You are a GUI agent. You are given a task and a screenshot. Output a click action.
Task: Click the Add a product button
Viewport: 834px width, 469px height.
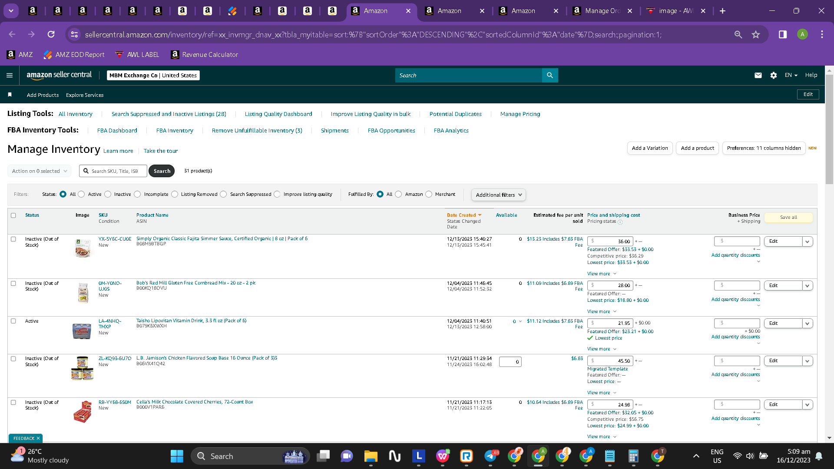click(x=698, y=148)
